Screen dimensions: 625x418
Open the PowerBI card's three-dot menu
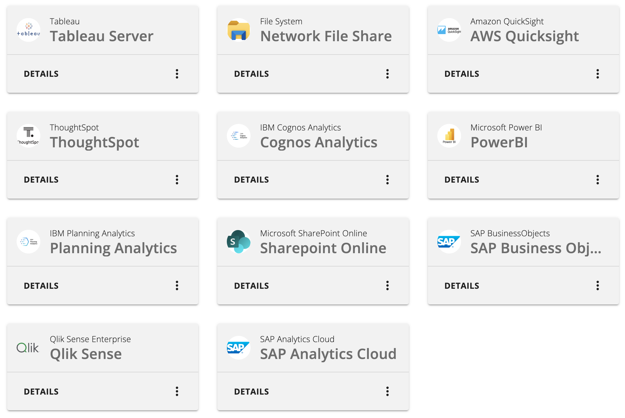point(598,180)
